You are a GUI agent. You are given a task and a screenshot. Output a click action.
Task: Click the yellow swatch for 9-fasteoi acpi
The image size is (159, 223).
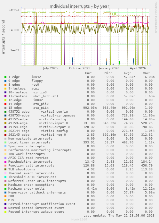pyautogui.click(x=5, y=89)
